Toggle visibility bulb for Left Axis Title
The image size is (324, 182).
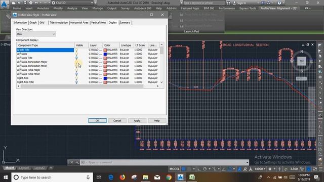(76, 58)
